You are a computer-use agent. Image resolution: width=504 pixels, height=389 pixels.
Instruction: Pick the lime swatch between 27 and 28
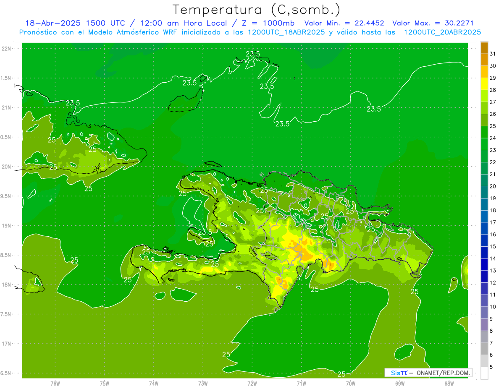(484, 96)
